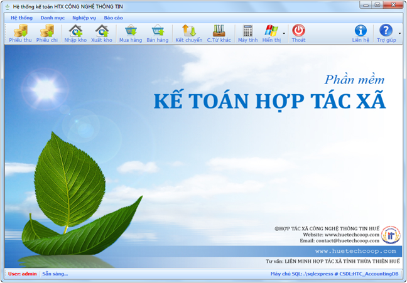Image resolution: width=407 pixels, height=283 pixels.
Task: Open the Hệ thống menu
Action: [21, 18]
